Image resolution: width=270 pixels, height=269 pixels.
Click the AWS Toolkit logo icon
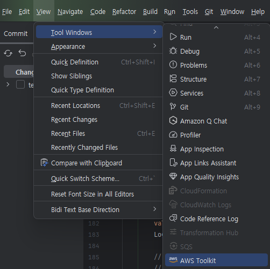tap(173, 260)
